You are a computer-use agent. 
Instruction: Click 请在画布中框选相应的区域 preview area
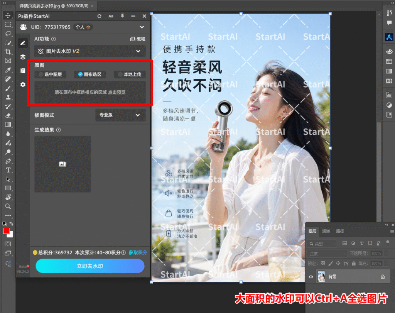[90, 92]
